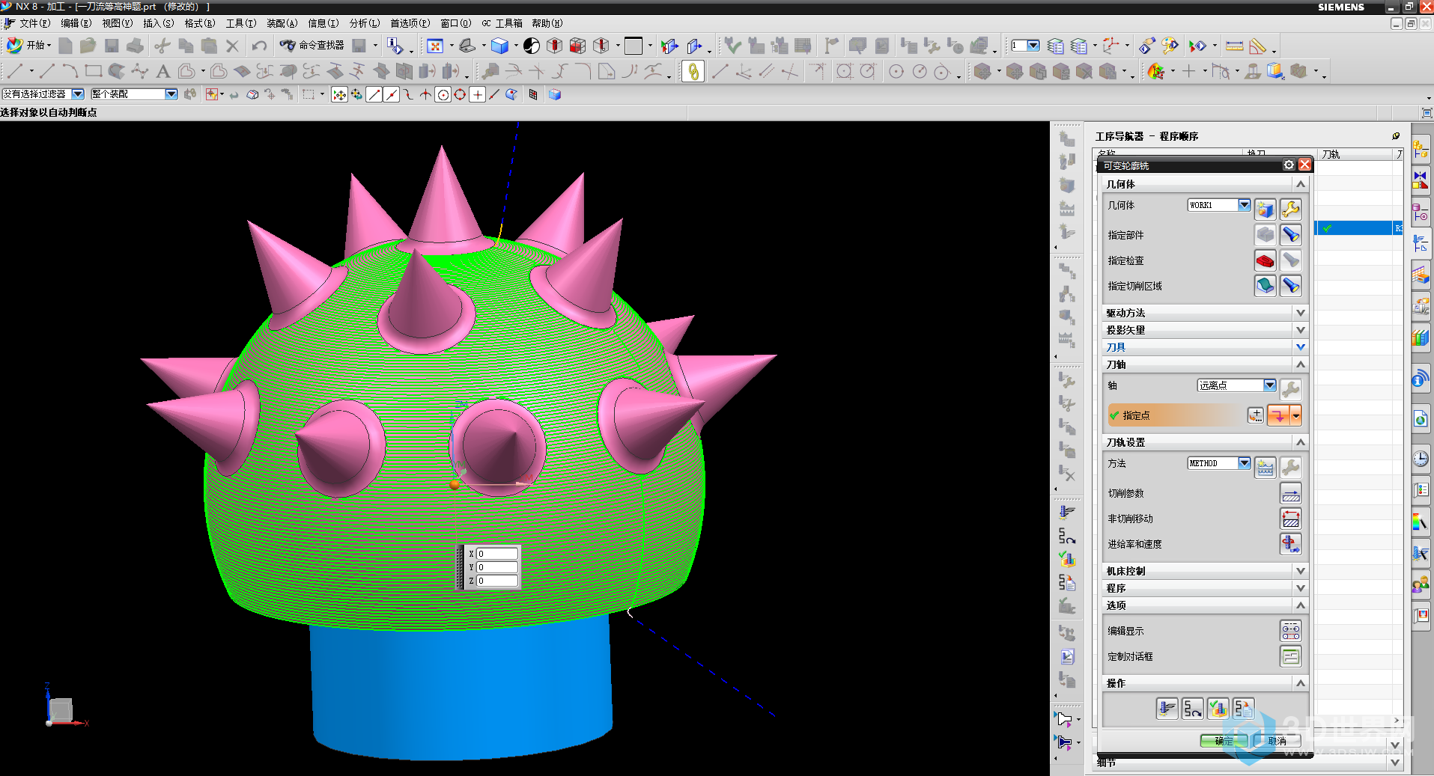Click the 命令查找器 command finder button
This screenshot has width=1434, height=776.
[x=312, y=46]
